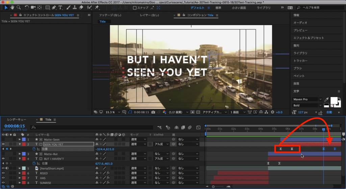346x189 pixels.
Task: Collapse the SEEN YOU YET layer properties
Action: coord(20,144)
